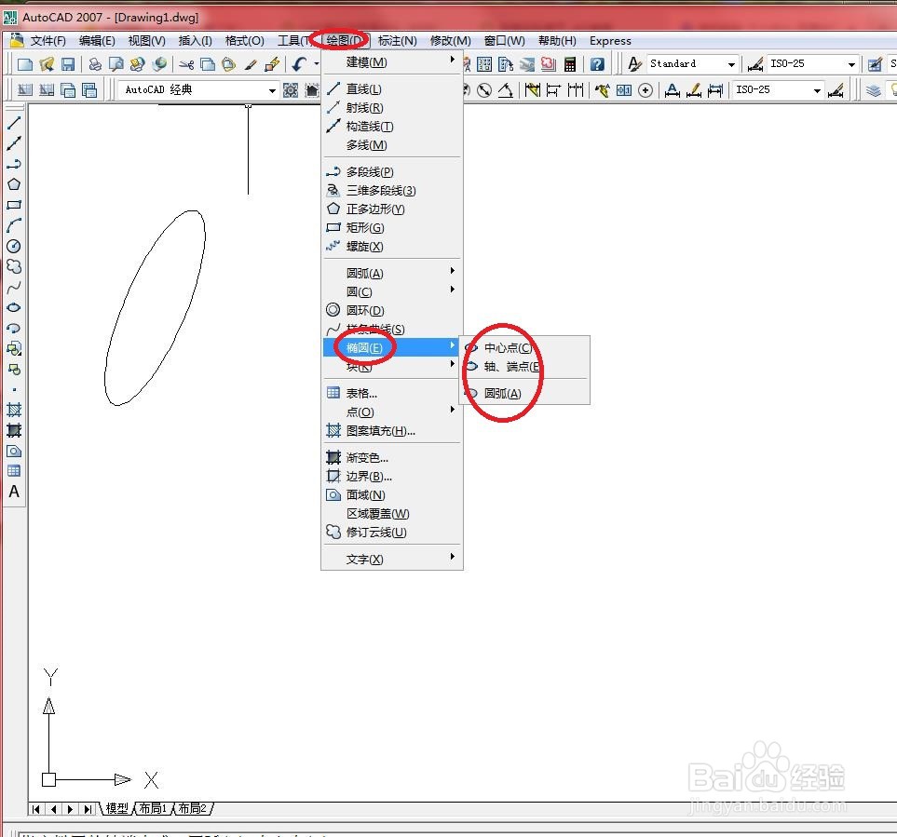The image size is (897, 837).
Task: Open the 视图(V) menu
Action: point(146,41)
